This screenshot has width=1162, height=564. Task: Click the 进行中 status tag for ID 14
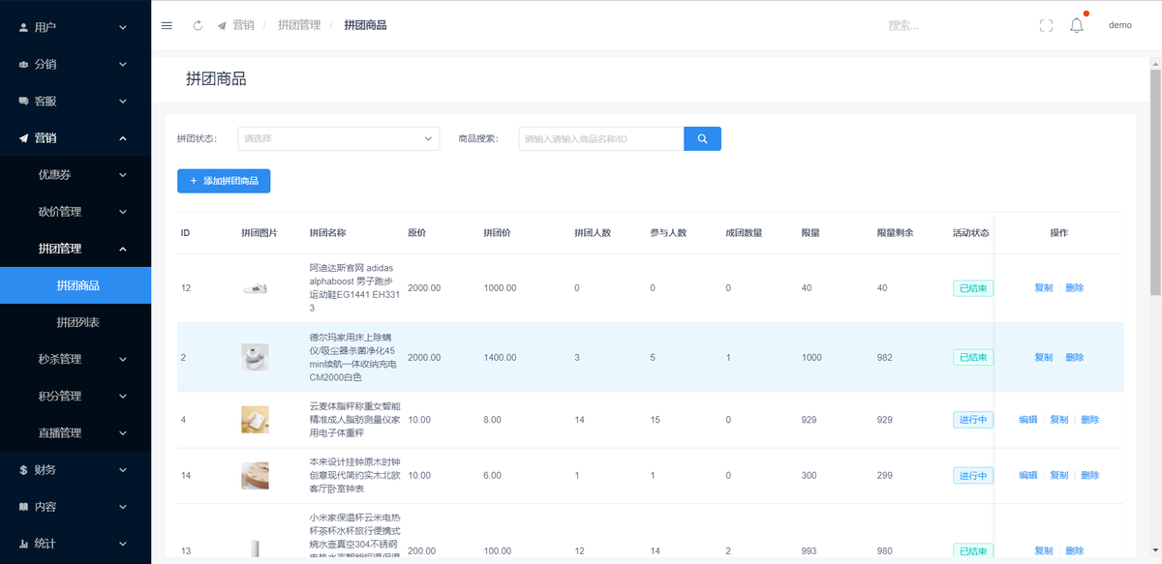973,476
